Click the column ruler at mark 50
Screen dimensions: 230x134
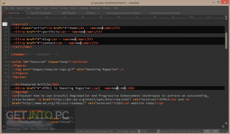[101, 17]
